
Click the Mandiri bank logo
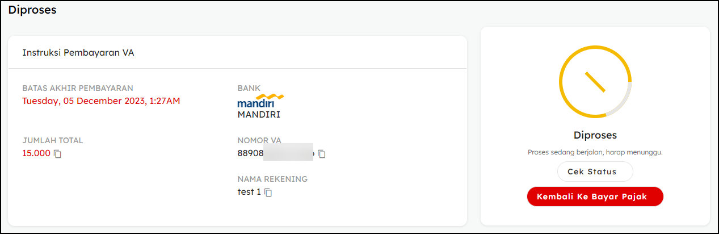point(260,101)
